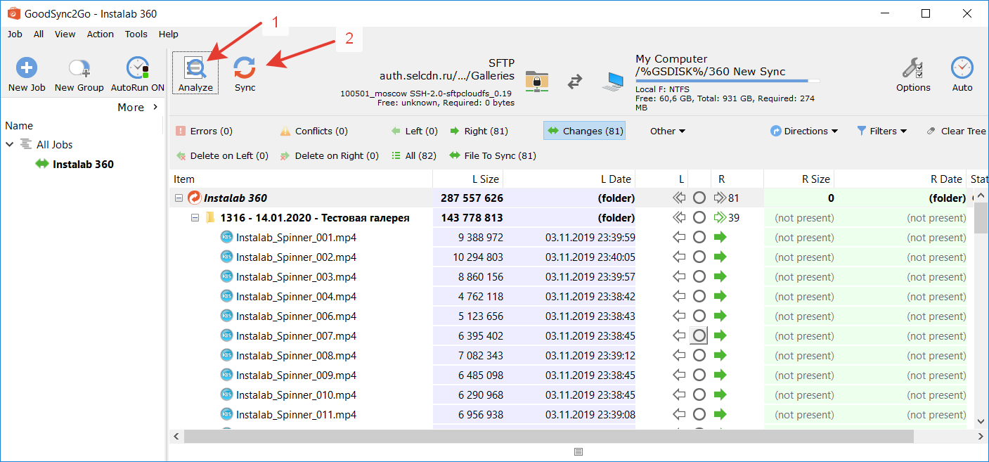This screenshot has height=462, width=989.
Task: Click the My Computer right folder icon
Action: (613, 82)
